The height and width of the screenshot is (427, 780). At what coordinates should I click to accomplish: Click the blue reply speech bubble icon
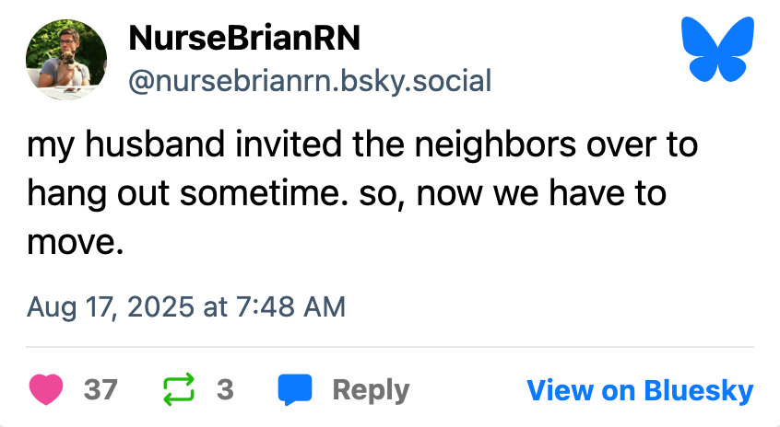(295, 389)
